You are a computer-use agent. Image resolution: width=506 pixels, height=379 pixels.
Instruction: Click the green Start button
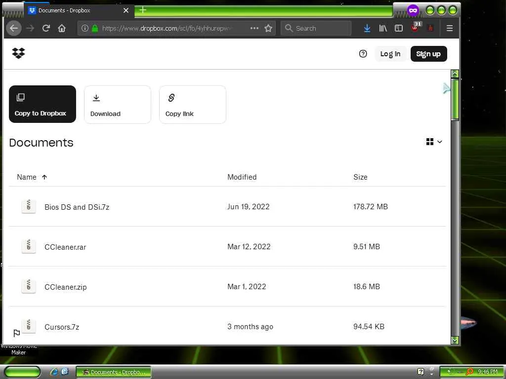pyautogui.click(x=22, y=372)
